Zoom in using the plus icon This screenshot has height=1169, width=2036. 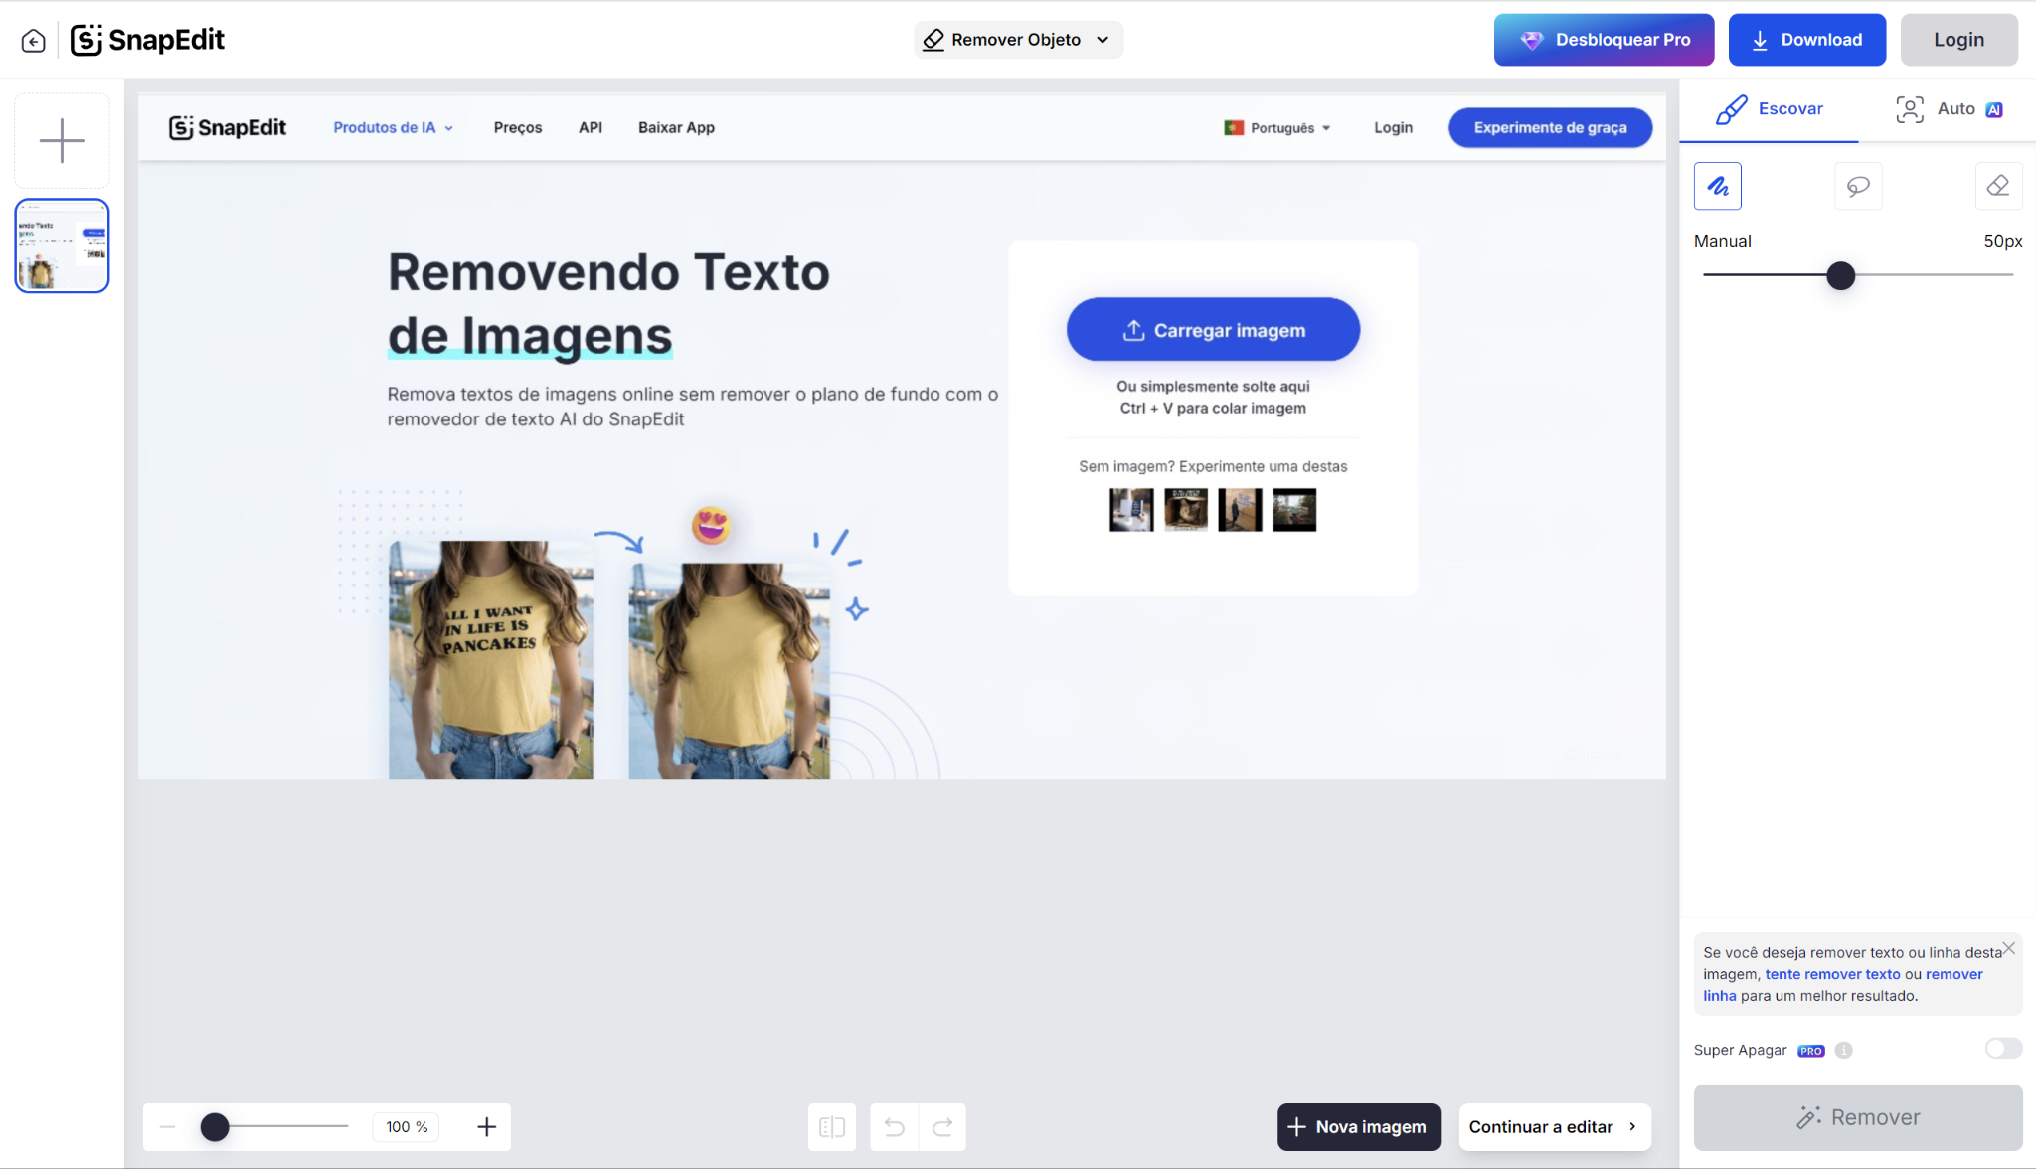click(x=486, y=1126)
